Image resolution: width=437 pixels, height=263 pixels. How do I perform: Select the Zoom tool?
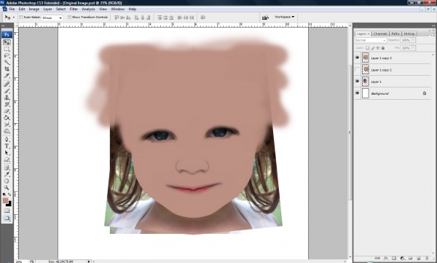point(7,188)
